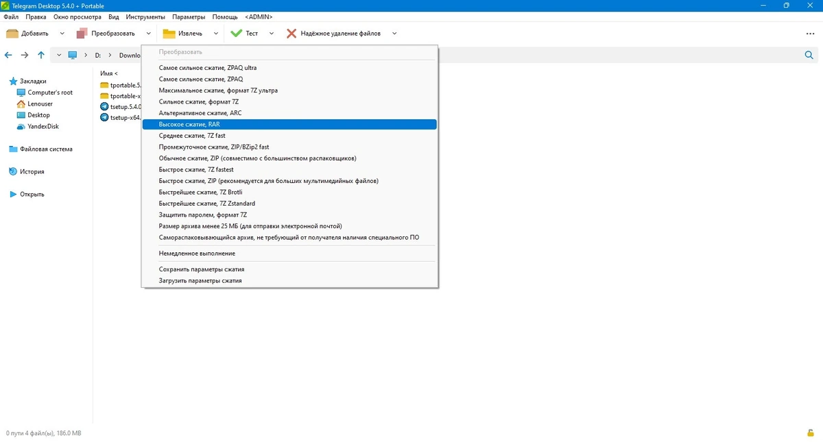This screenshot has width=823, height=442.
Task: Click the Закладки star icon
Action: [x=12, y=81]
